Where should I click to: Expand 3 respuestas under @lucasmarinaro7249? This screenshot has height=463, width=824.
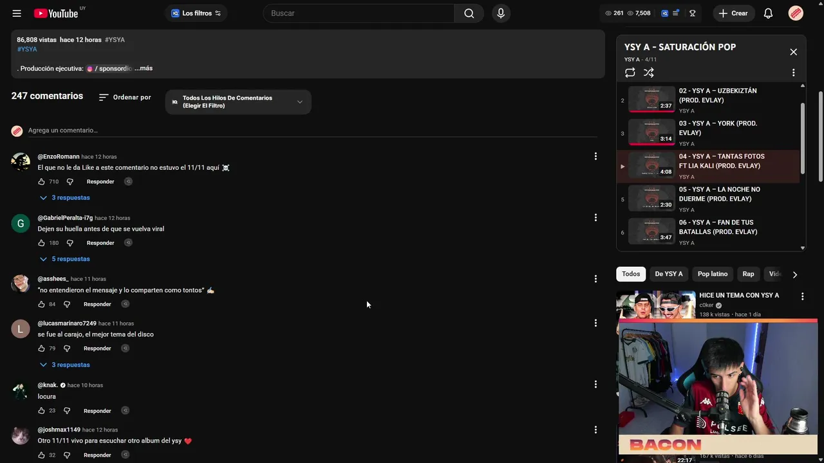(x=64, y=365)
